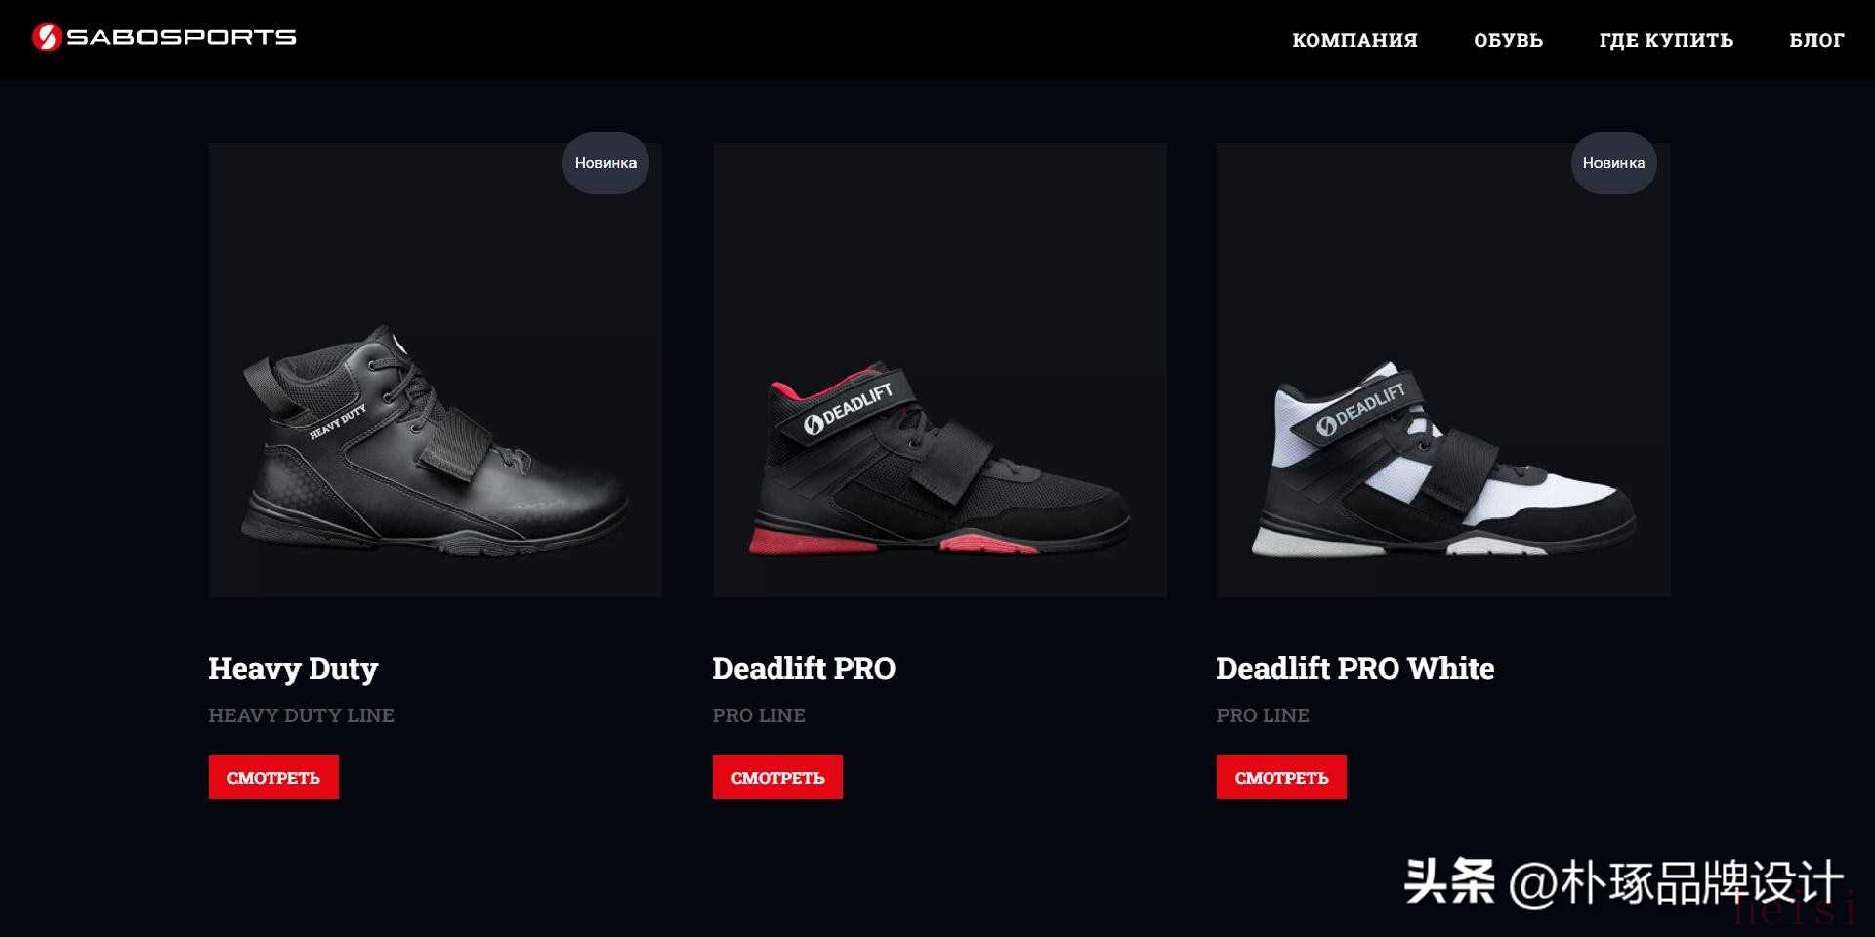Open the ОБУВЬ menu item

tap(1508, 40)
